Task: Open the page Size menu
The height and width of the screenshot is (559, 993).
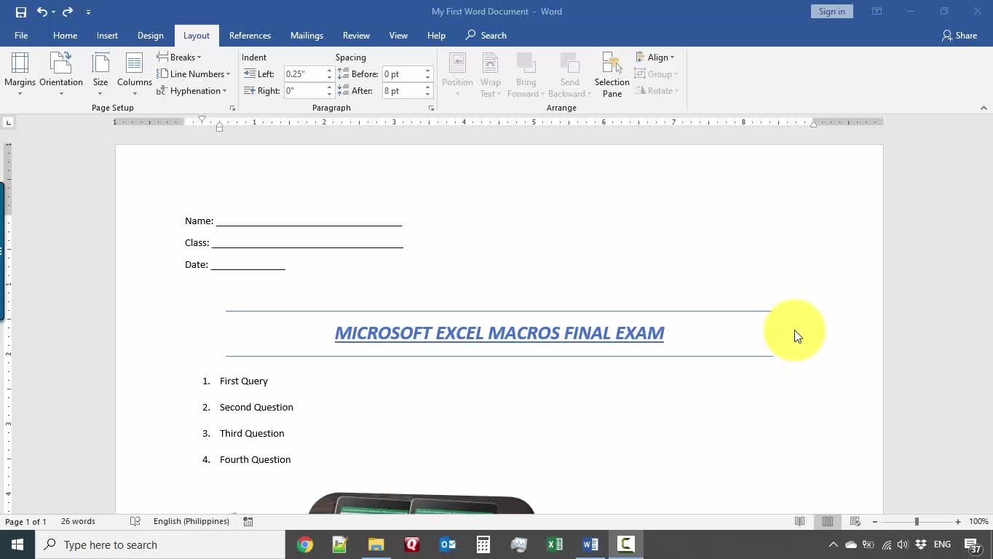Action: coord(100,73)
